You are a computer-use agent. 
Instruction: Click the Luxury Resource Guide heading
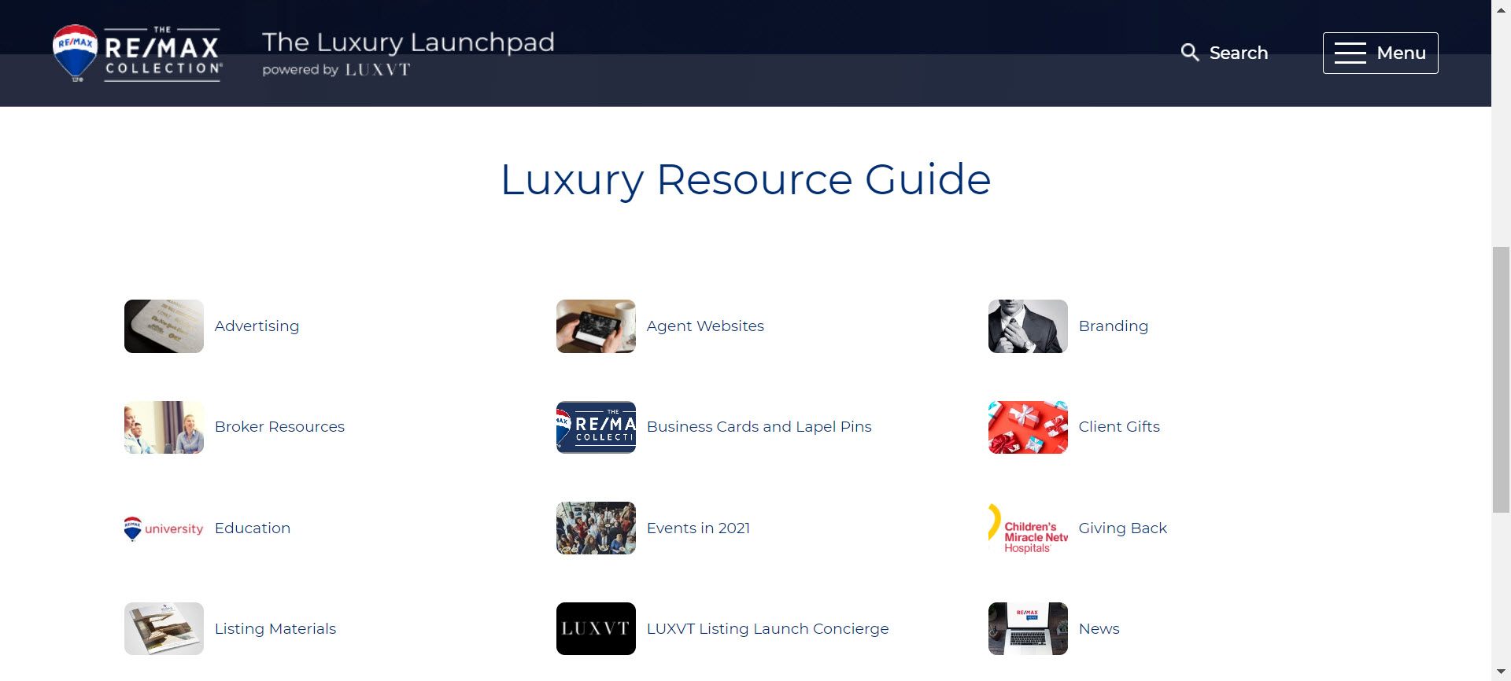(745, 180)
